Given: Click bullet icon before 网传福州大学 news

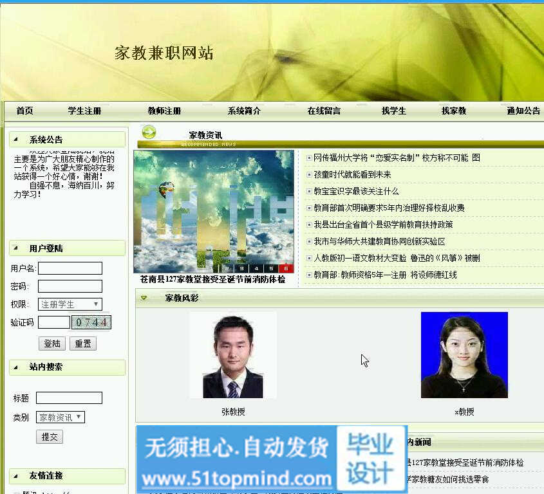Looking at the screenshot, I should [x=309, y=158].
